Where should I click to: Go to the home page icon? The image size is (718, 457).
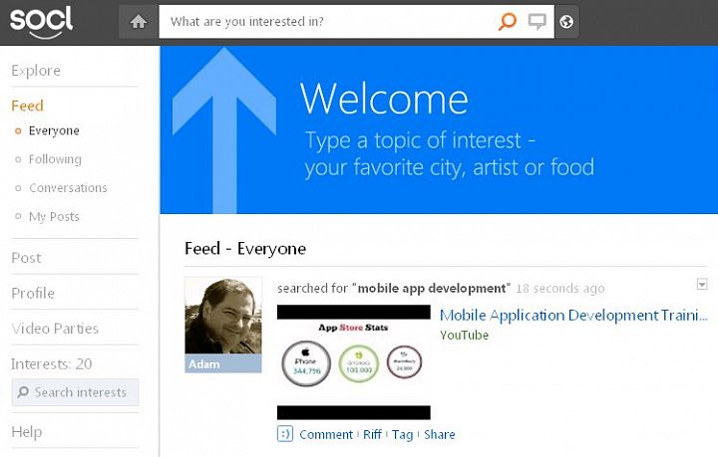[139, 21]
